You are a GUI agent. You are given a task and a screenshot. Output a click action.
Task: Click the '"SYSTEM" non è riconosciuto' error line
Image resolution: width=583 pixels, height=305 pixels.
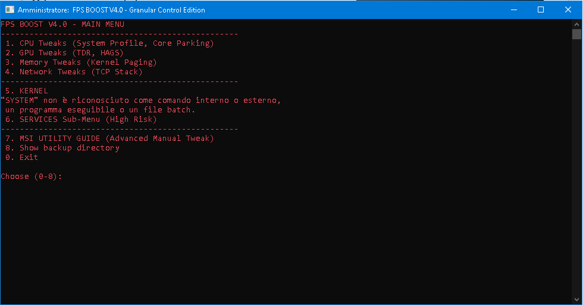140,100
